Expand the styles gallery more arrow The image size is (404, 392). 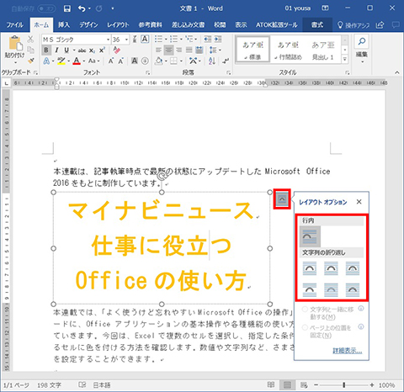tap(345, 59)
